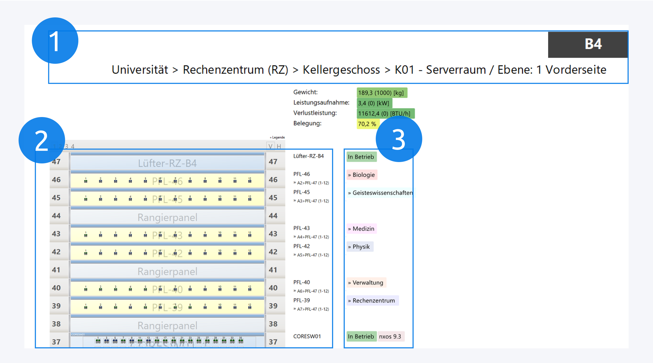Click port 10 on PFL-39 panel

(220, 307)
